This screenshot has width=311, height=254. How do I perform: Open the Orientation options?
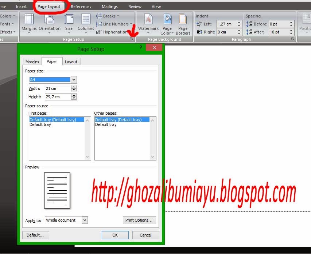tap(50, 24)
